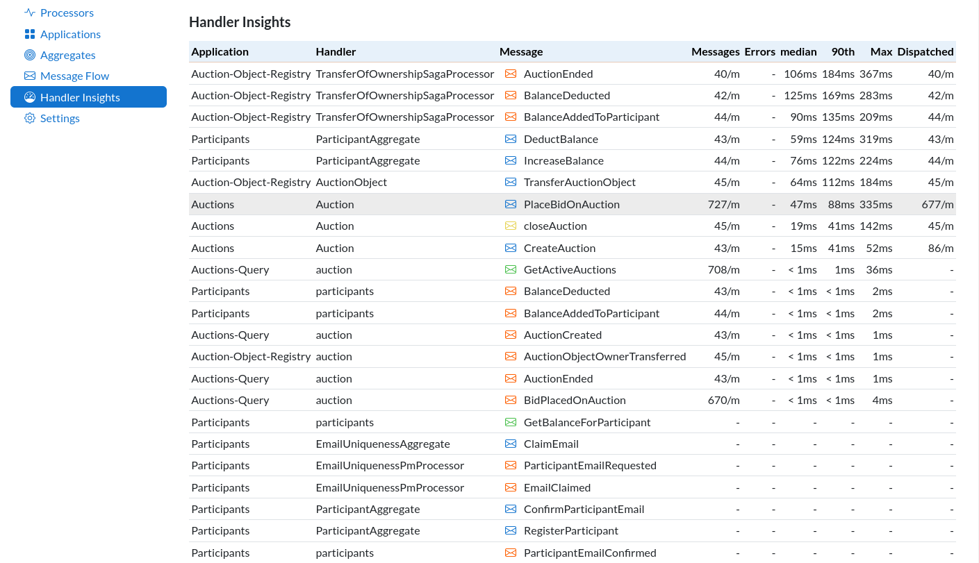Sort by the 90th percentile column header
This screenshot has height=563, width=979.
tap(843, 51)
